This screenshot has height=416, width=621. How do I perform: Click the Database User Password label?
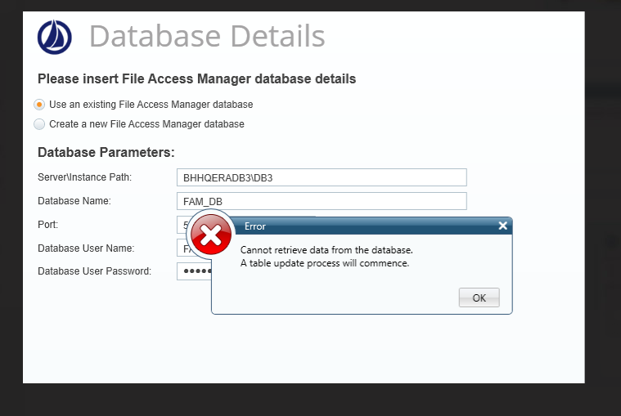[x=94, y=271]
